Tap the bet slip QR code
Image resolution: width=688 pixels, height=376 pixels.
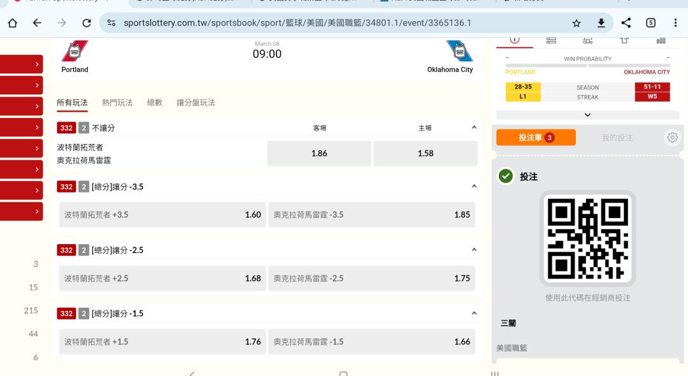(x=587, y=238)
